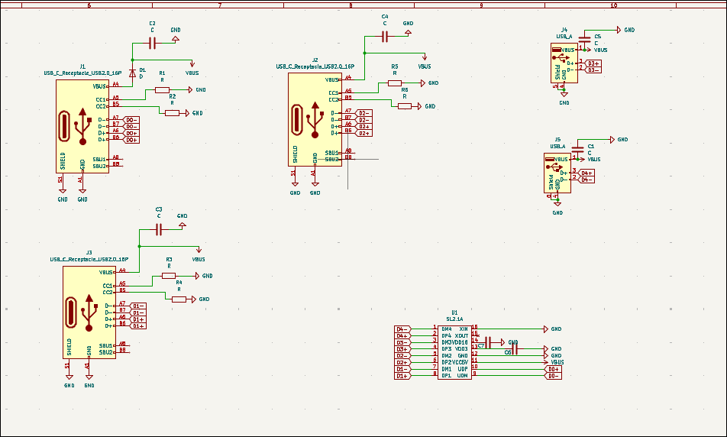Click the D4- label at U1 pin 1
Screen dimensions: 727x437
click(x=402, y=329)
